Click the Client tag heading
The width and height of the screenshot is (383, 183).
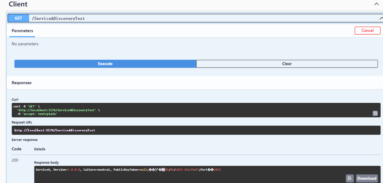18,4
